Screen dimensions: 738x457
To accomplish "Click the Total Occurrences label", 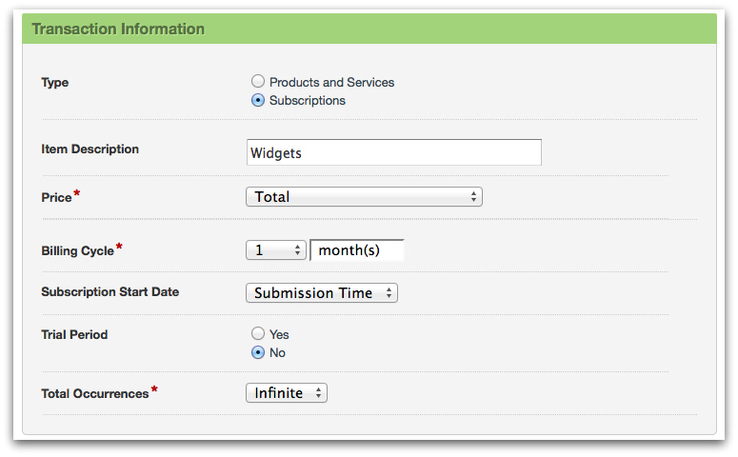I will pos(94,394).
